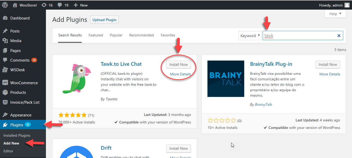Click the WSDesk sidebar icon
The image size is (352, 158).
(x=5, y=70)
